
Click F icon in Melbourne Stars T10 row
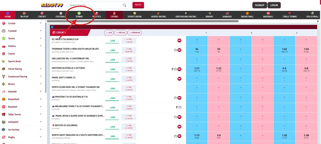(x=177, y=107)
